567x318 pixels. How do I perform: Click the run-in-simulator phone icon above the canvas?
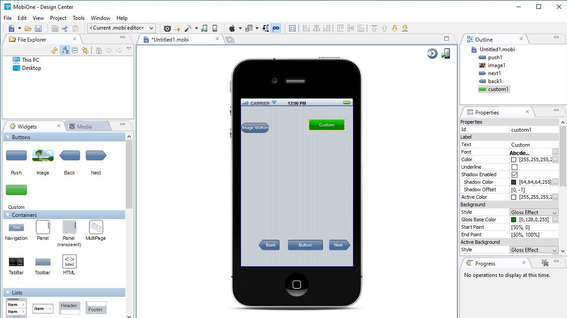click(x=446, y=53)
